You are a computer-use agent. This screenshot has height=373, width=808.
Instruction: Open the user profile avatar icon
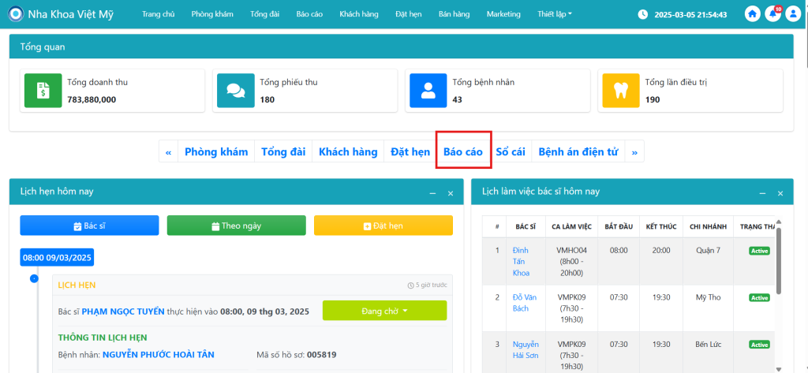[793, 14]
